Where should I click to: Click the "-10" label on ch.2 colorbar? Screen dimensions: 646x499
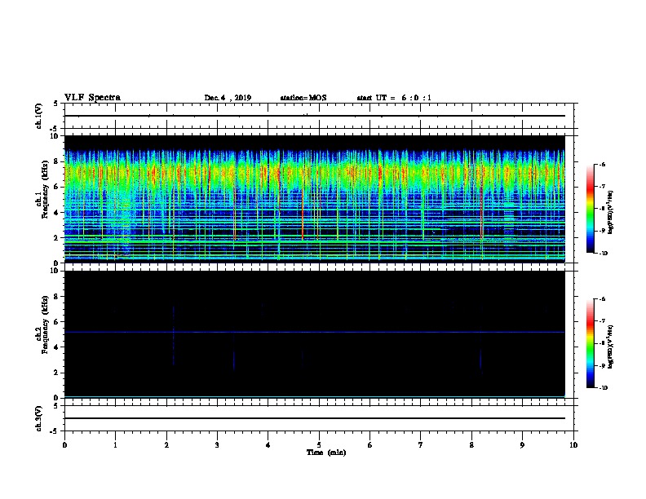coord(603,388)
